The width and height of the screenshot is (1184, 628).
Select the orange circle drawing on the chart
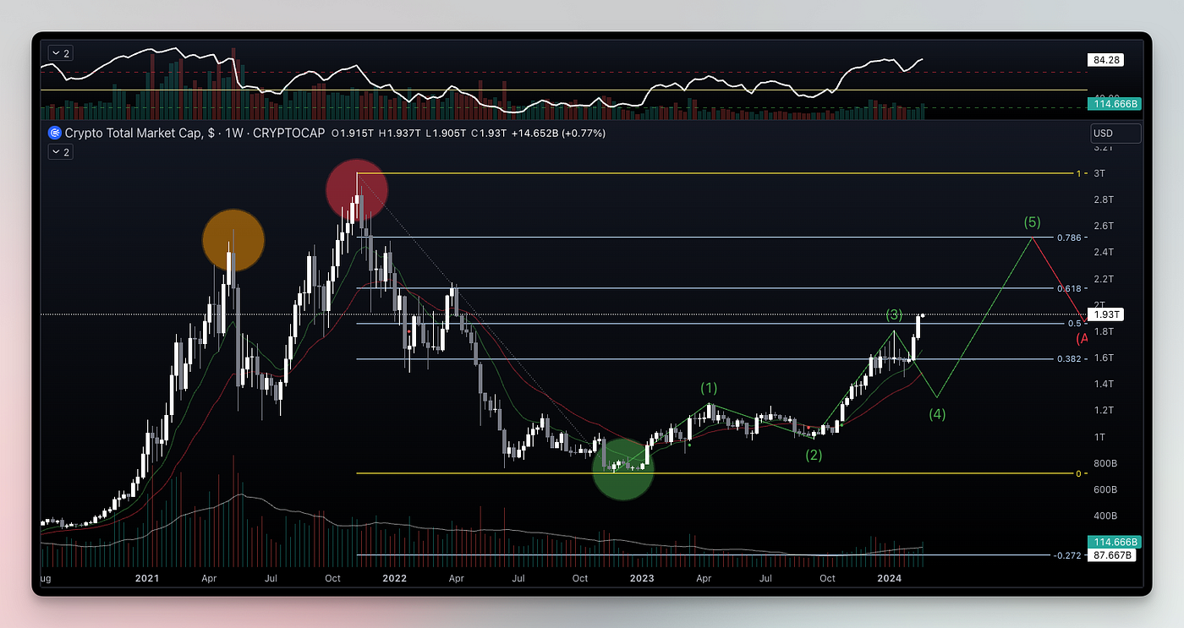click(x=233, y=240)
